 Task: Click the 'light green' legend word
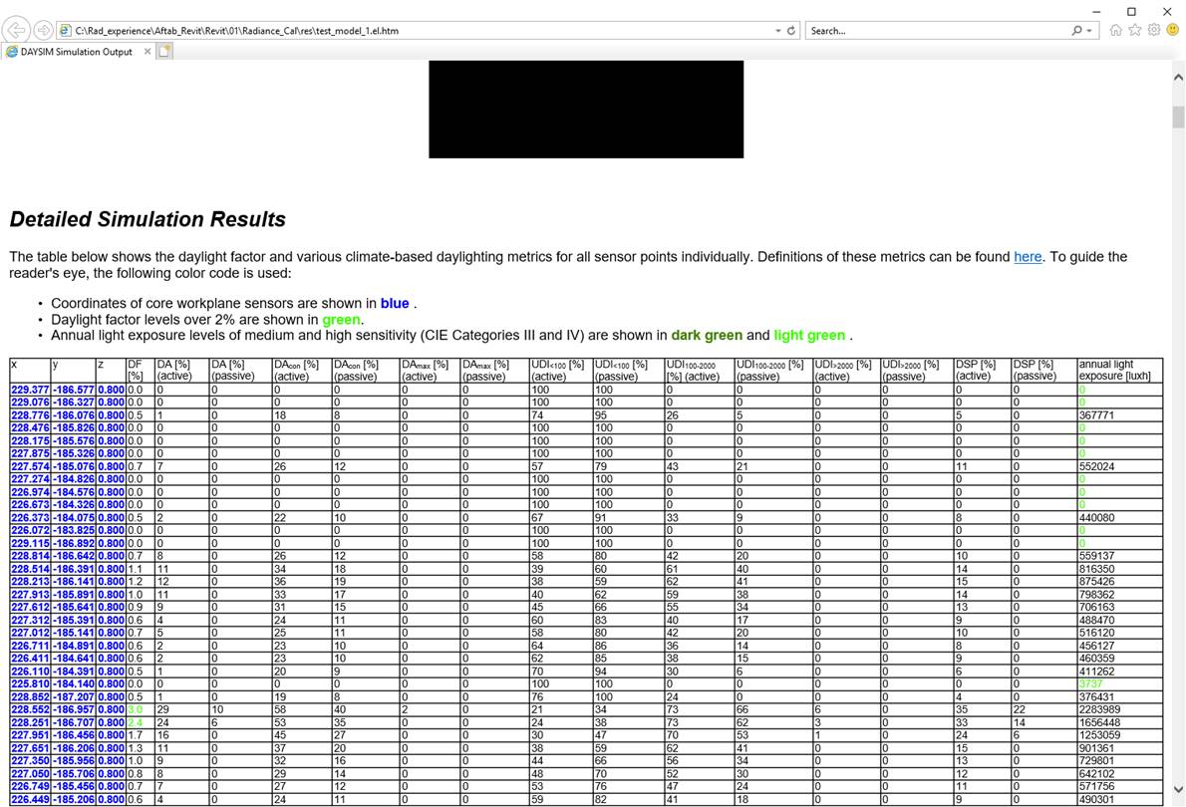click(x=809, y=335)
